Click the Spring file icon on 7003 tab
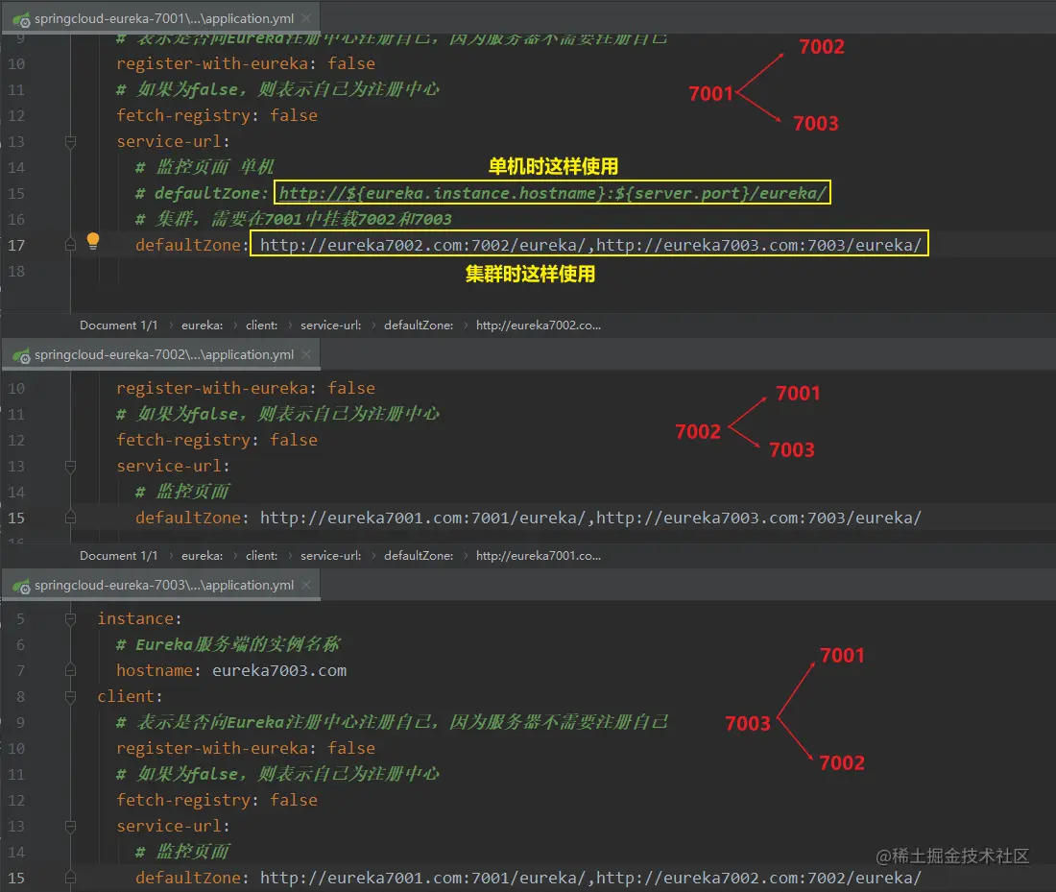The image size is (1056, 892). point(21,586)
